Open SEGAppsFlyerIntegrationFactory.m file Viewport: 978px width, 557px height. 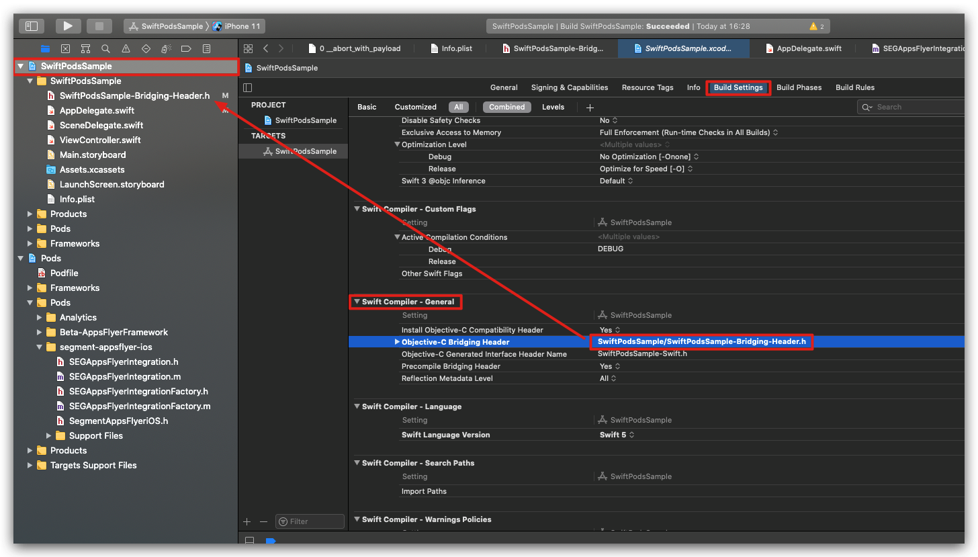point(140,406)
